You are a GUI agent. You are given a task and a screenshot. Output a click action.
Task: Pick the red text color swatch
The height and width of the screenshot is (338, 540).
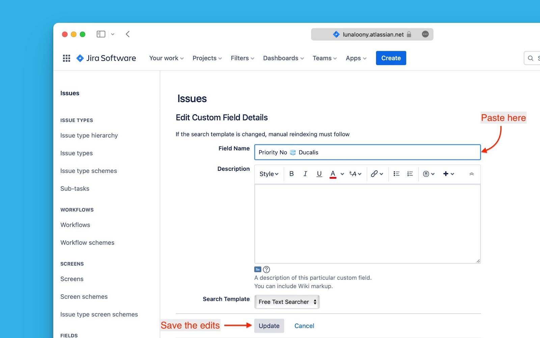click(333, 174)
